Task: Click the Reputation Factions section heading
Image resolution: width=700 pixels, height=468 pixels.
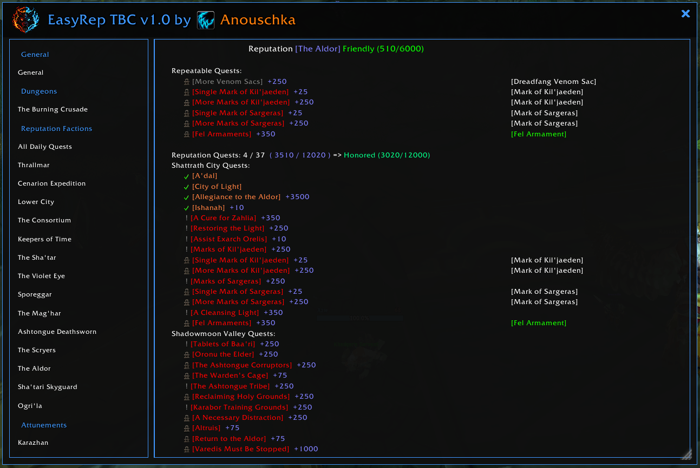Action: coord(57,129)
